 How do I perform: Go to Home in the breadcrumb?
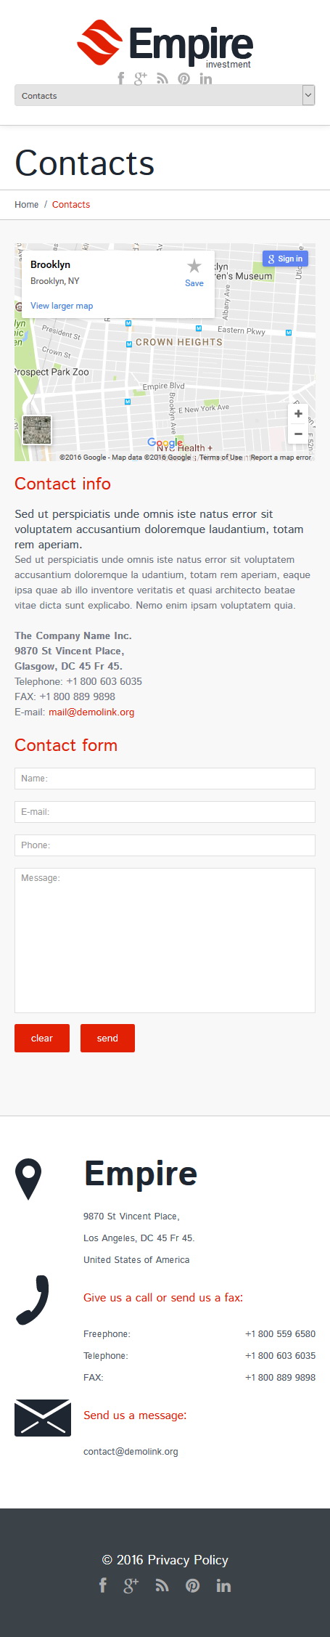27,204
